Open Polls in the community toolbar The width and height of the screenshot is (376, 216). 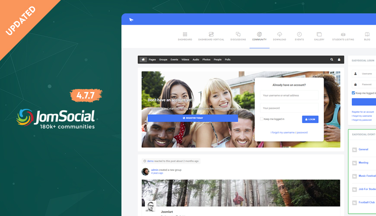click(x=228, y=60)
